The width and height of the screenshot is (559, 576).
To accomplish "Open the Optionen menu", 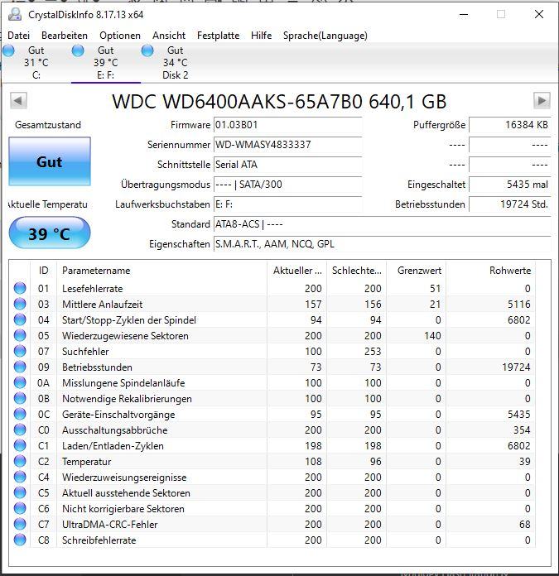I will click(x=120, y=36).
